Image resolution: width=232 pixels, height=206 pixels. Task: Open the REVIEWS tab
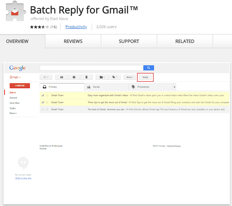click(x=73, y=41)
